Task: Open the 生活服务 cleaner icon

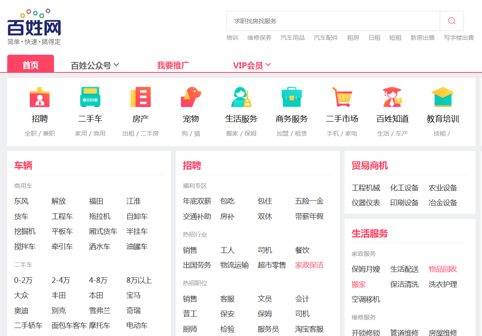Action: click(241, 97)
